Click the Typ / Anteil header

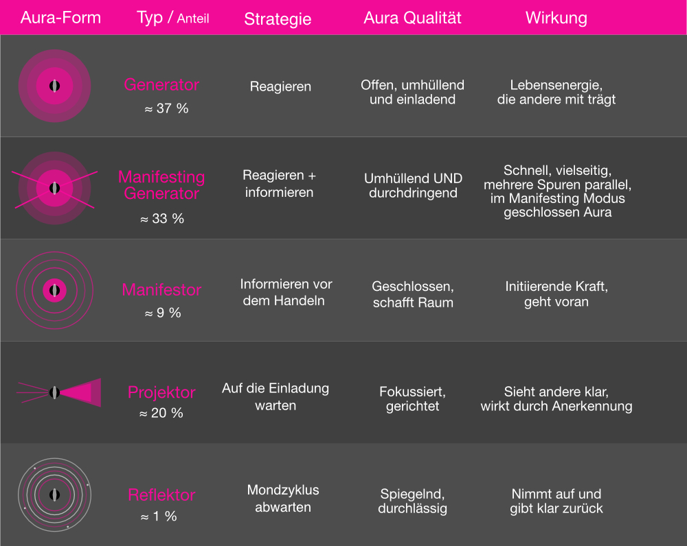(x=172, y=18)
